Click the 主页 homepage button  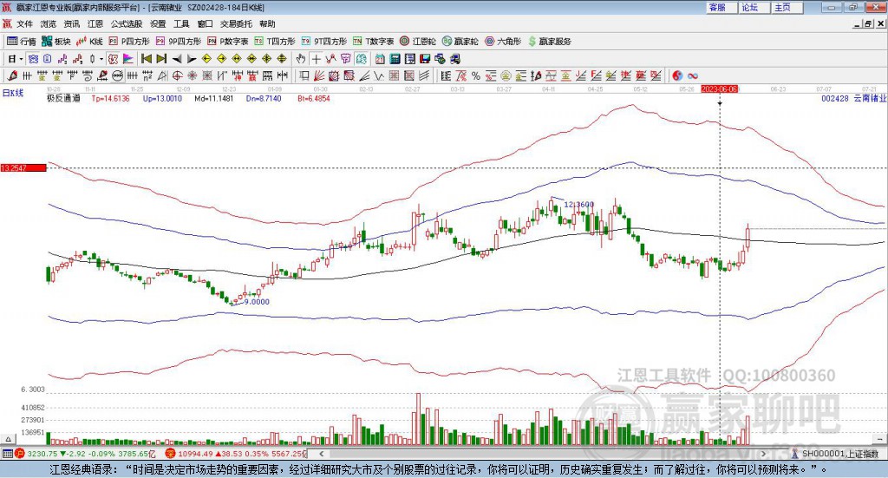click(x=787, y=7)
